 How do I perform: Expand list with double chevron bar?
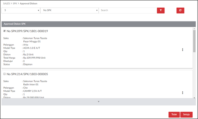(x=99, y=102)
